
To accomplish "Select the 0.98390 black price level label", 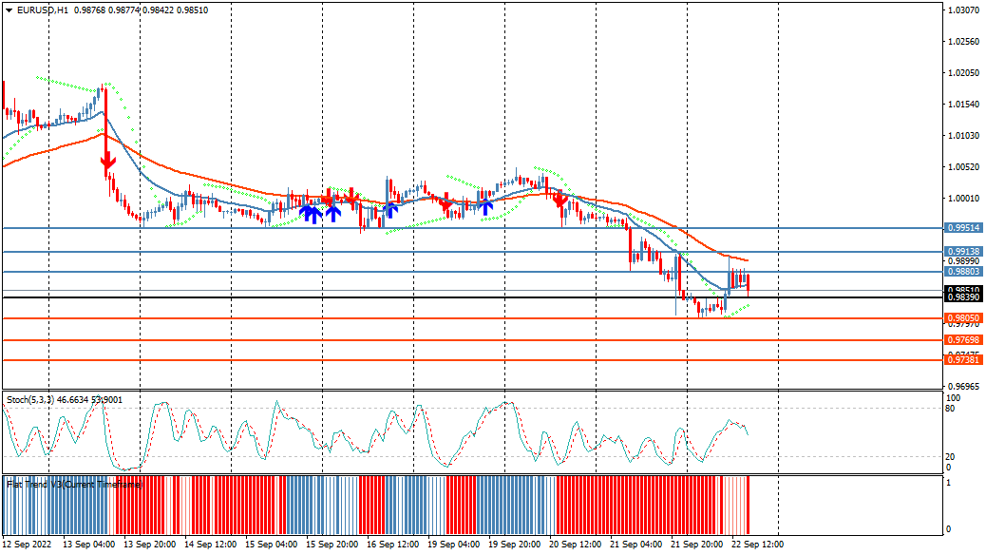I will (963, 297).
